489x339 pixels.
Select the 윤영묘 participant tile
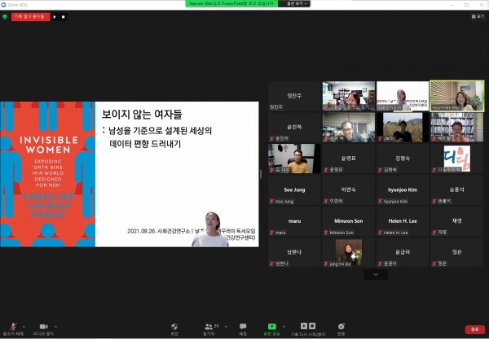point(349,159)
